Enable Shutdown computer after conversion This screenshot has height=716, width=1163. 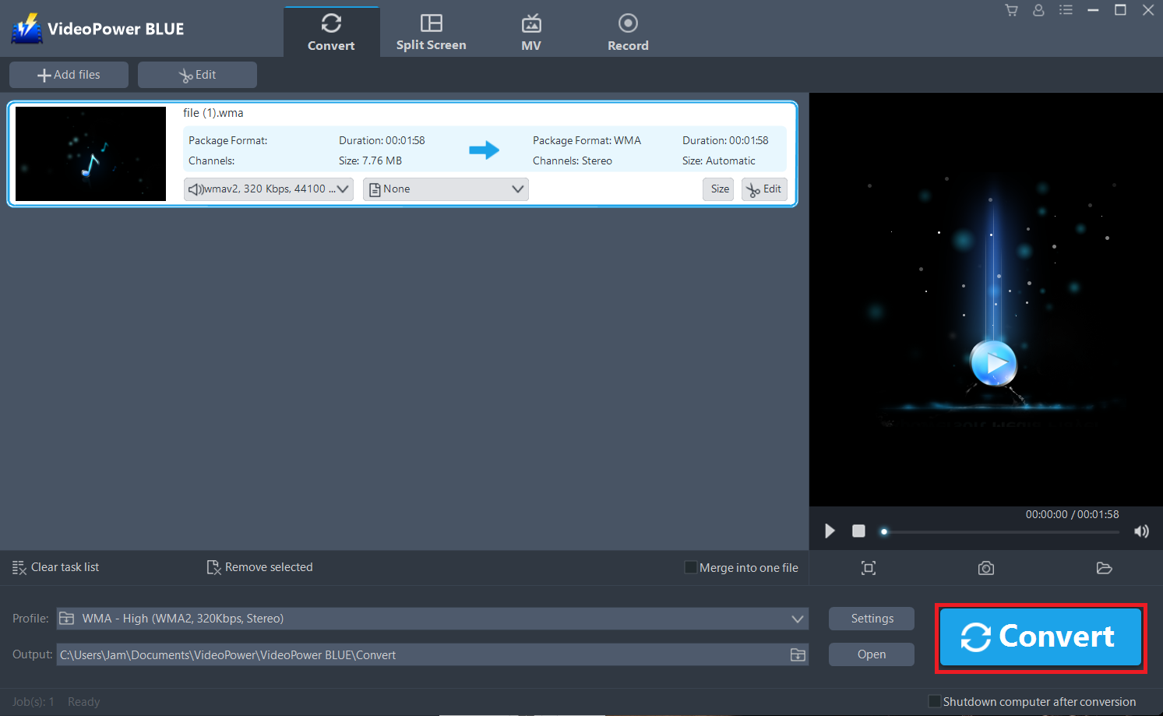coord(934,701)
